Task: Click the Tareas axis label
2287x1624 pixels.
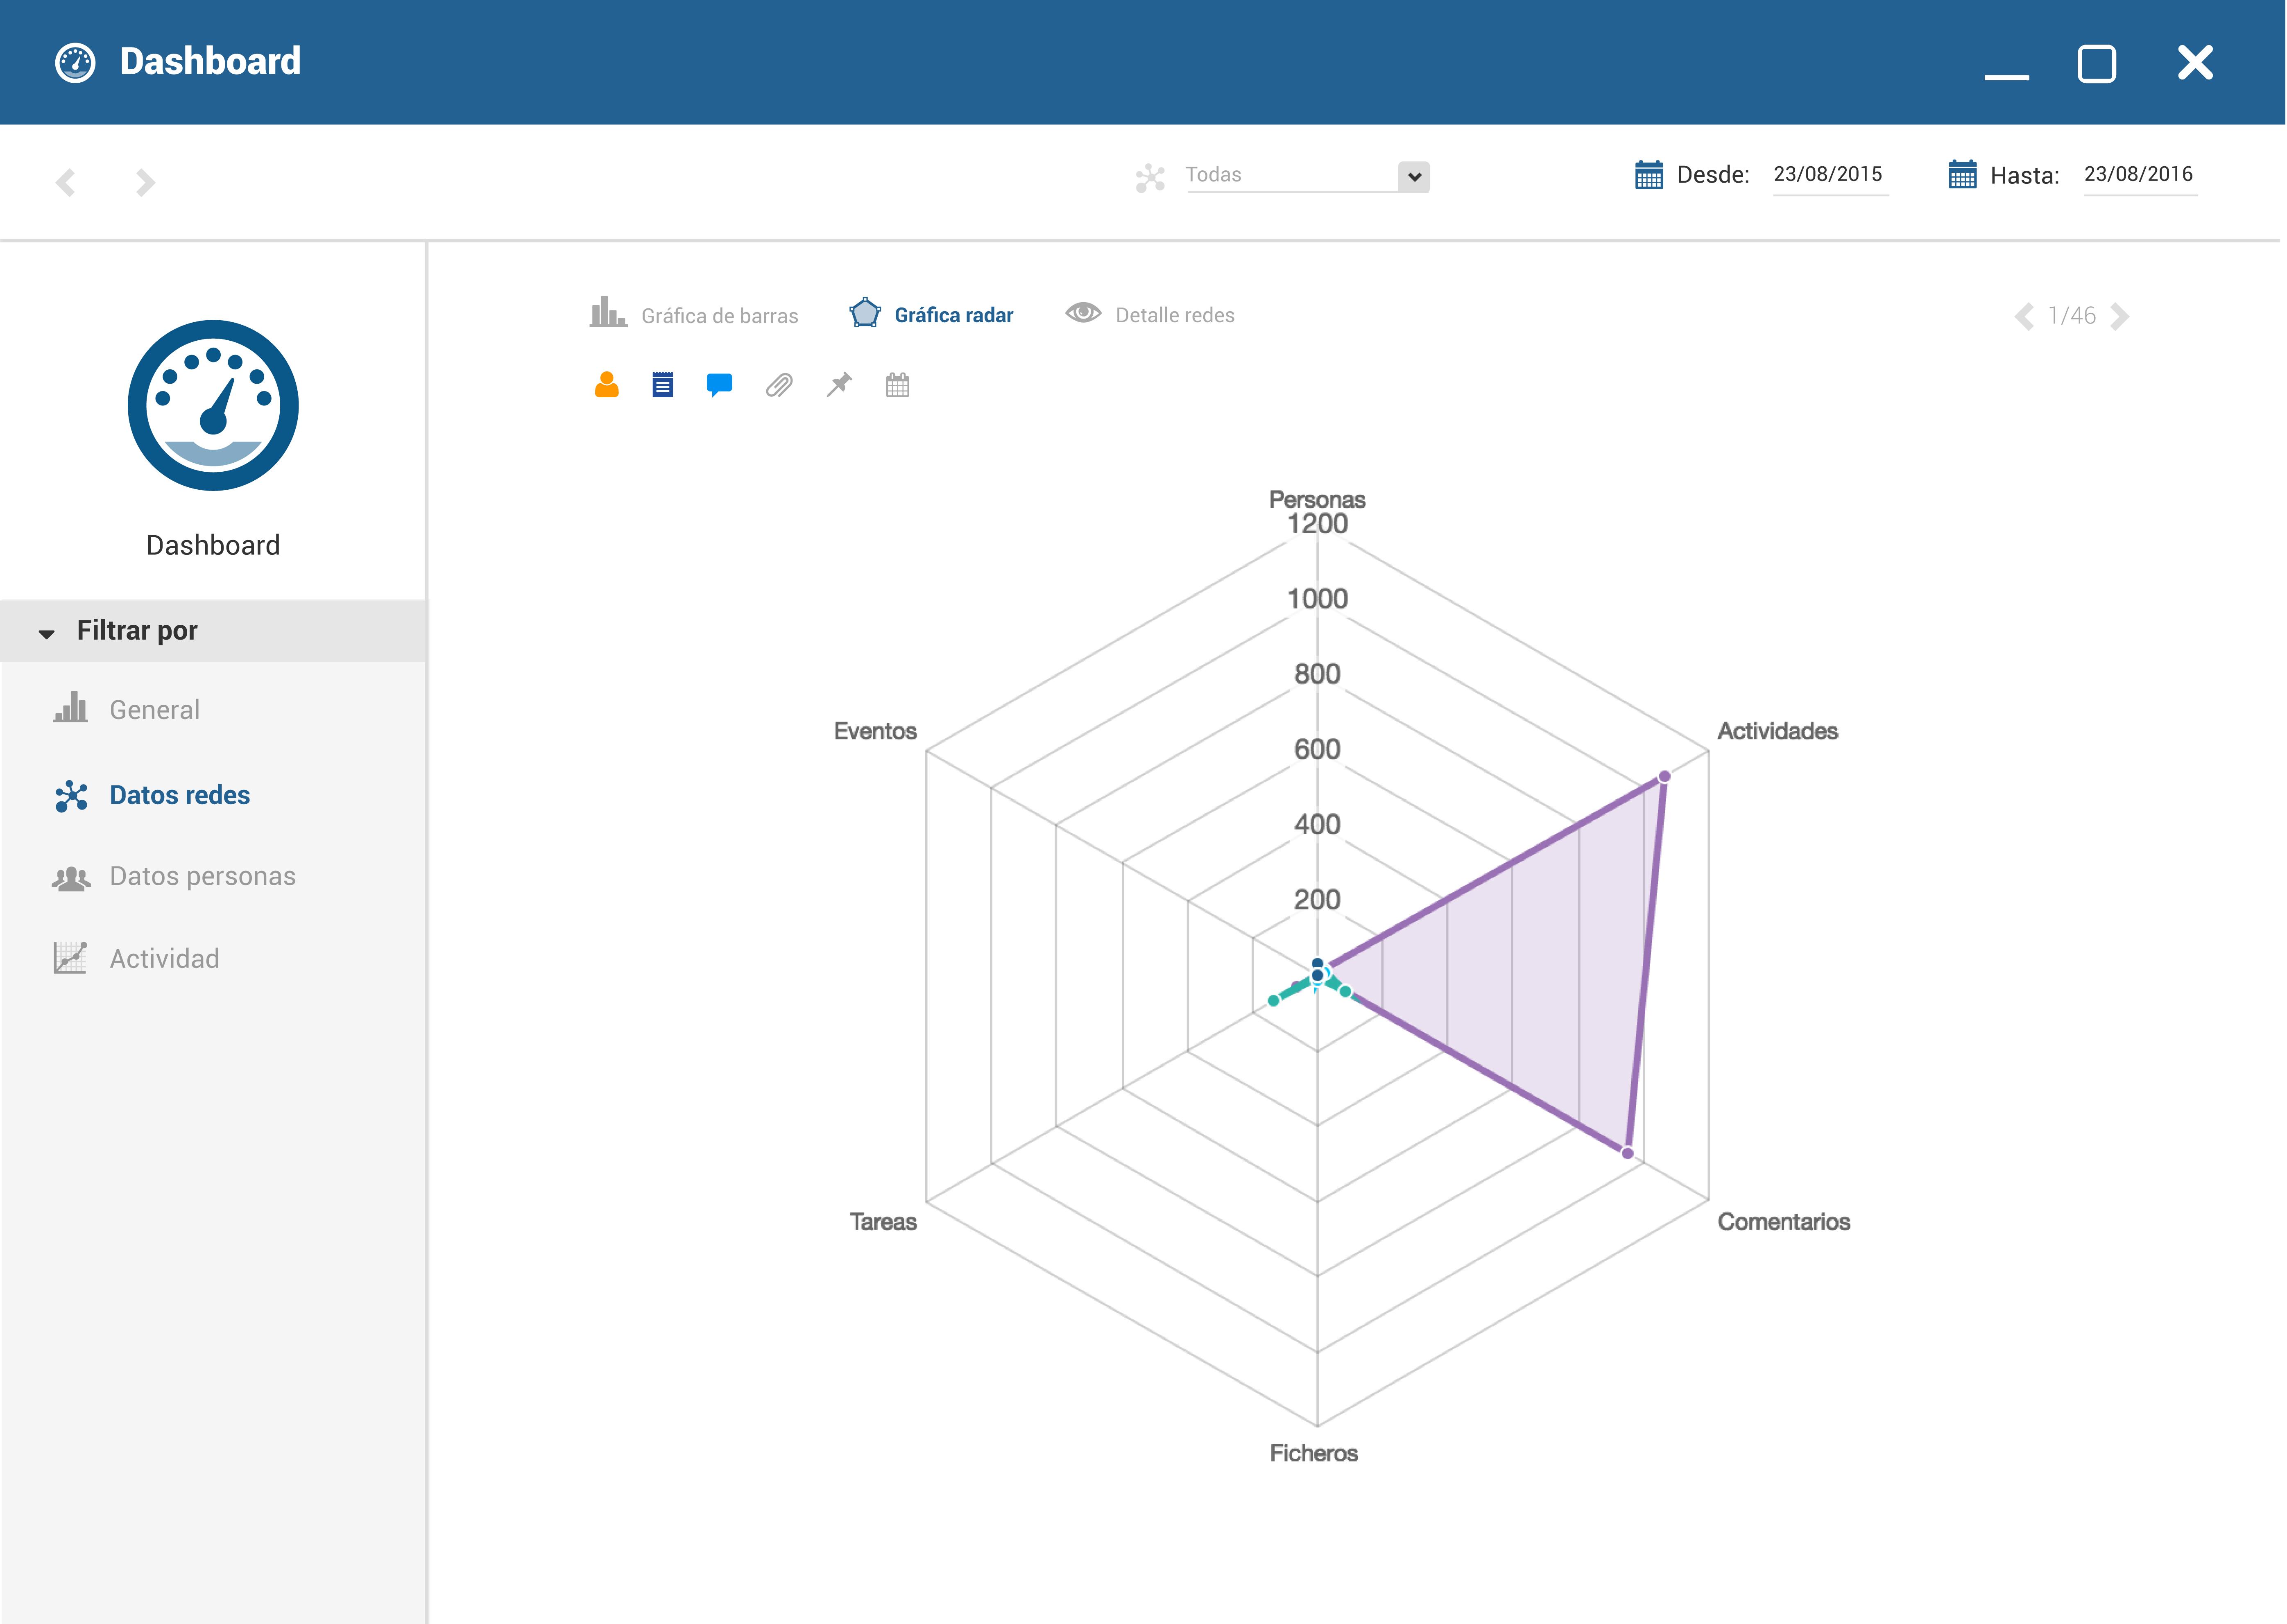Action: [x=883, y=1222]
